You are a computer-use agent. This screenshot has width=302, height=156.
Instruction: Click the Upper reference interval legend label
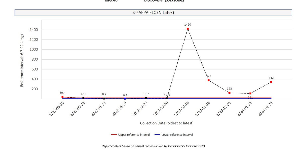point(134,135)
